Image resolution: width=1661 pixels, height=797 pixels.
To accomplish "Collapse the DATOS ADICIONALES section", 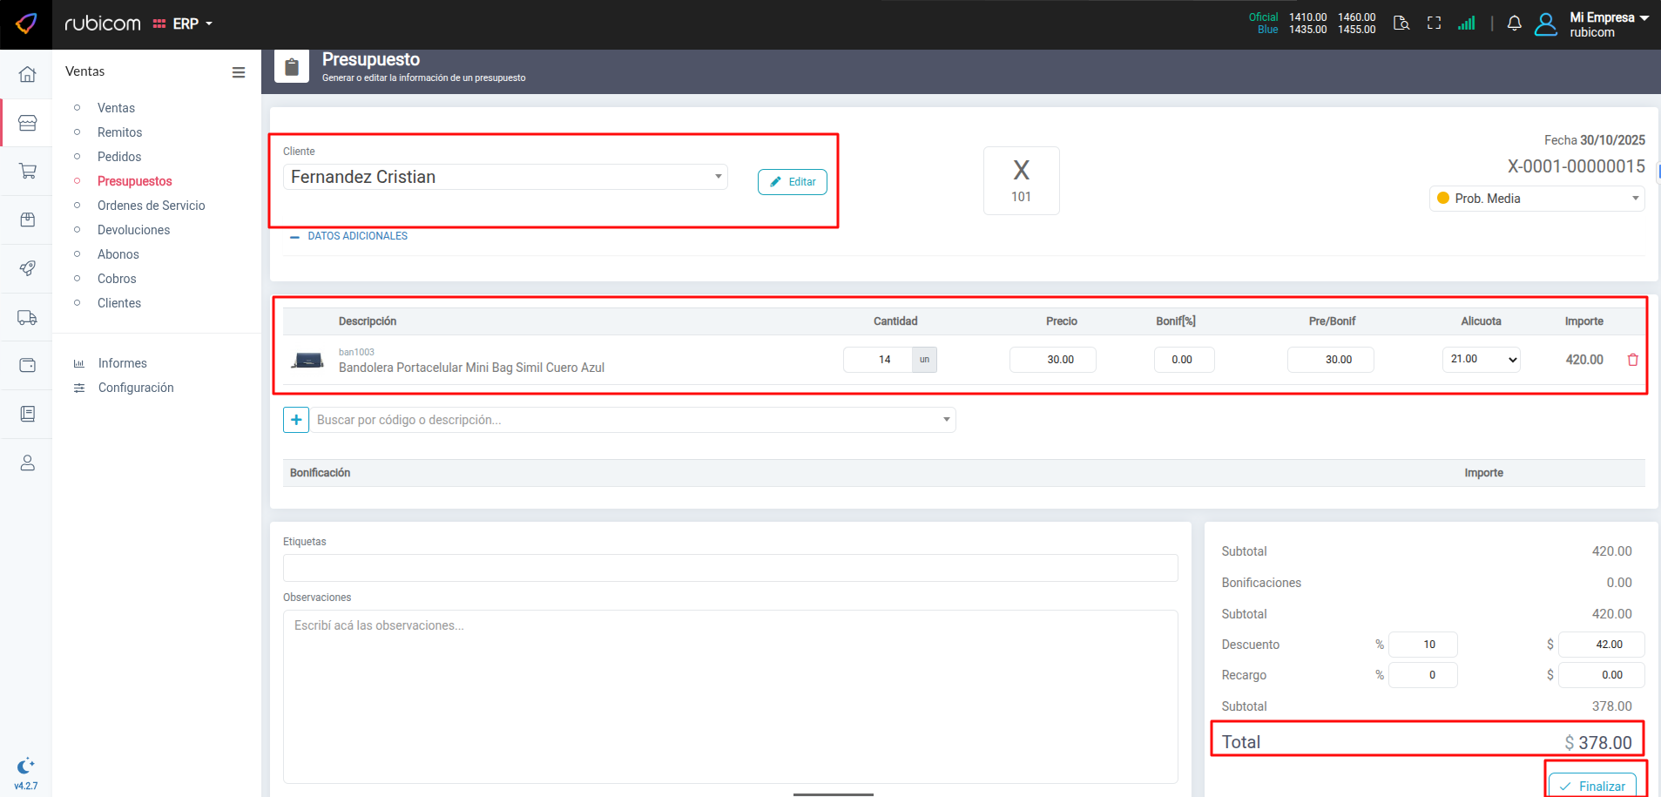I will point(348,236).
